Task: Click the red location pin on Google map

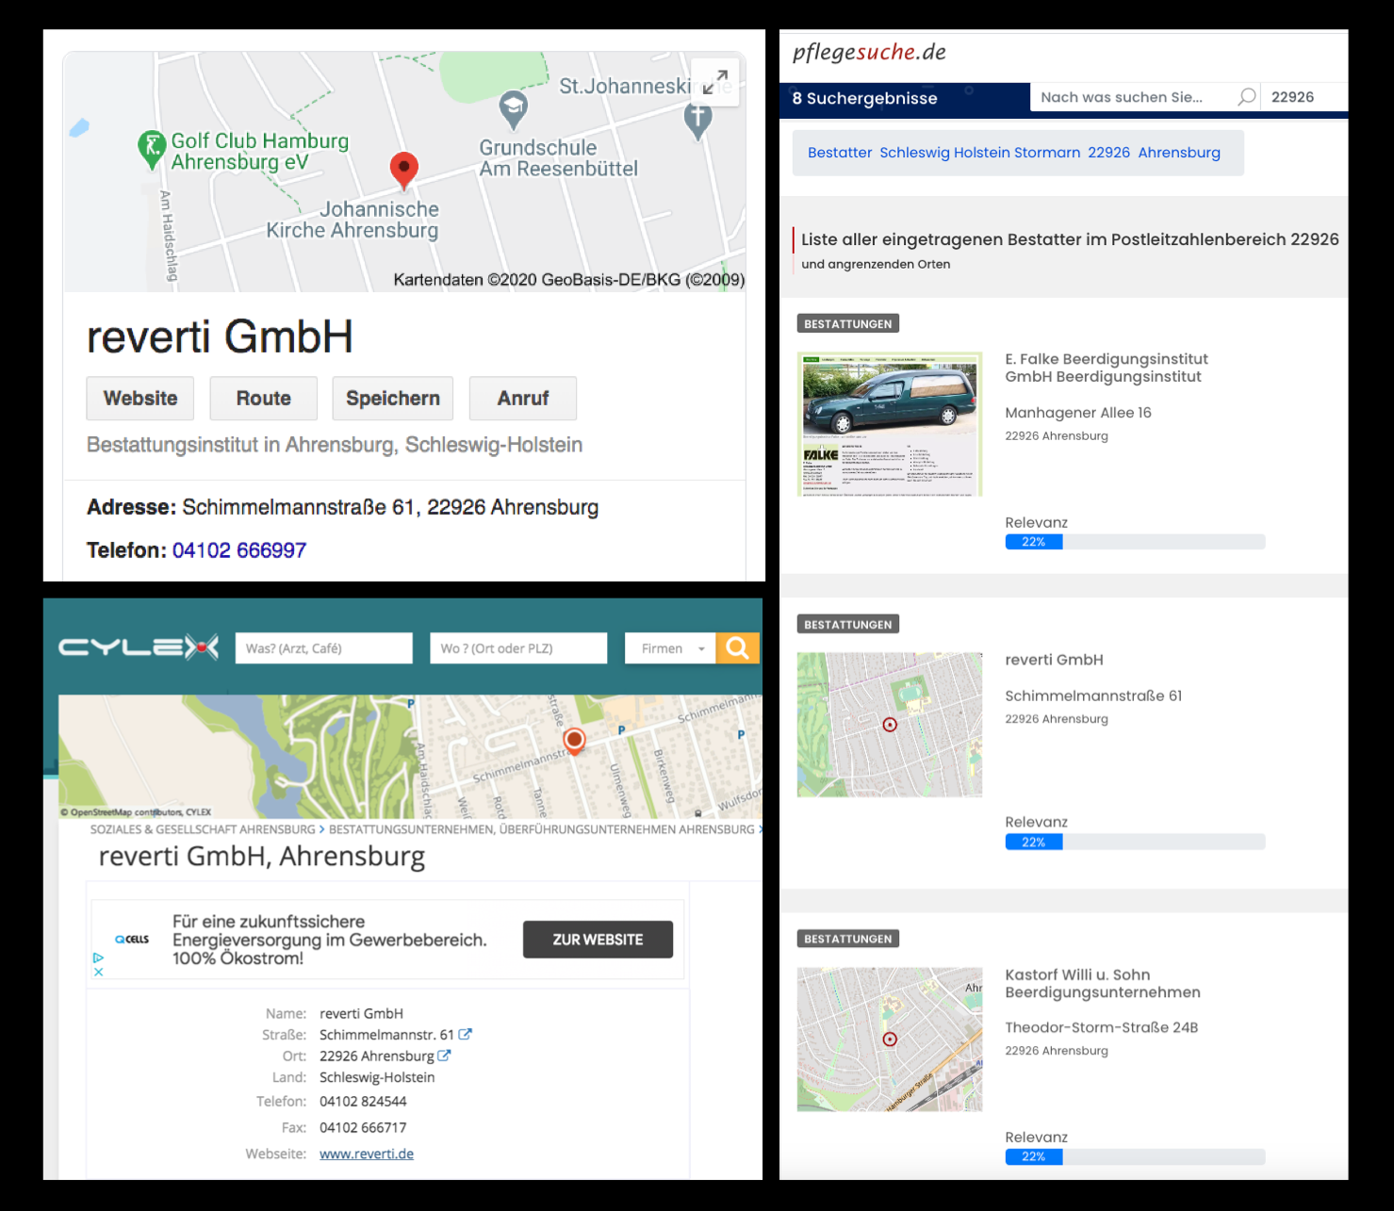Action: 404,170
